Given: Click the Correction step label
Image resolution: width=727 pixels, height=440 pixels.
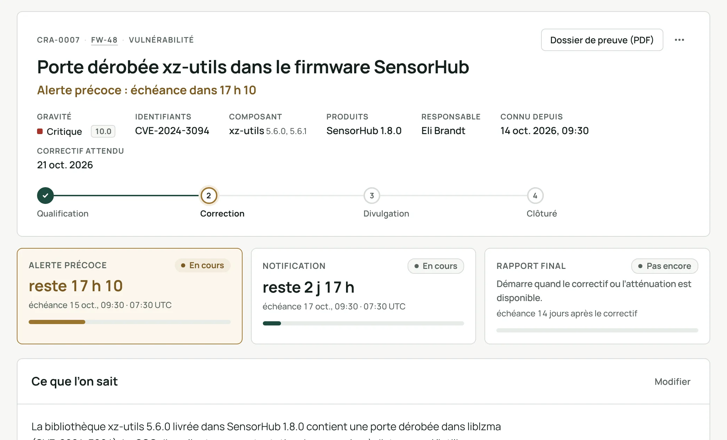Looking at the screenshot, I should [x=222, y=213].
